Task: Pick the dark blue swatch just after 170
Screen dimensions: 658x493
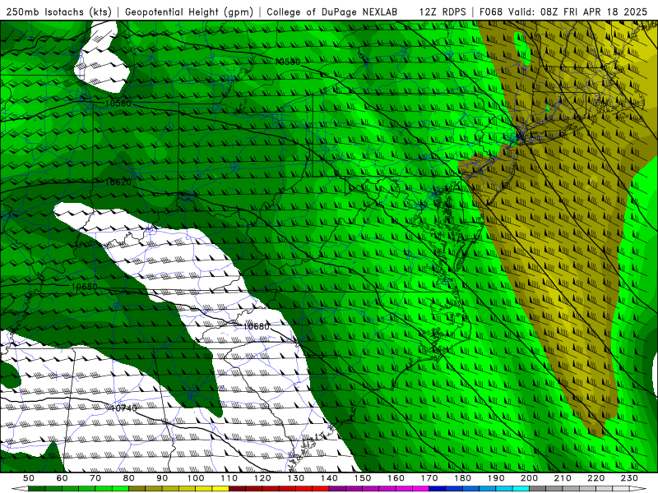Action: [438, 489]
